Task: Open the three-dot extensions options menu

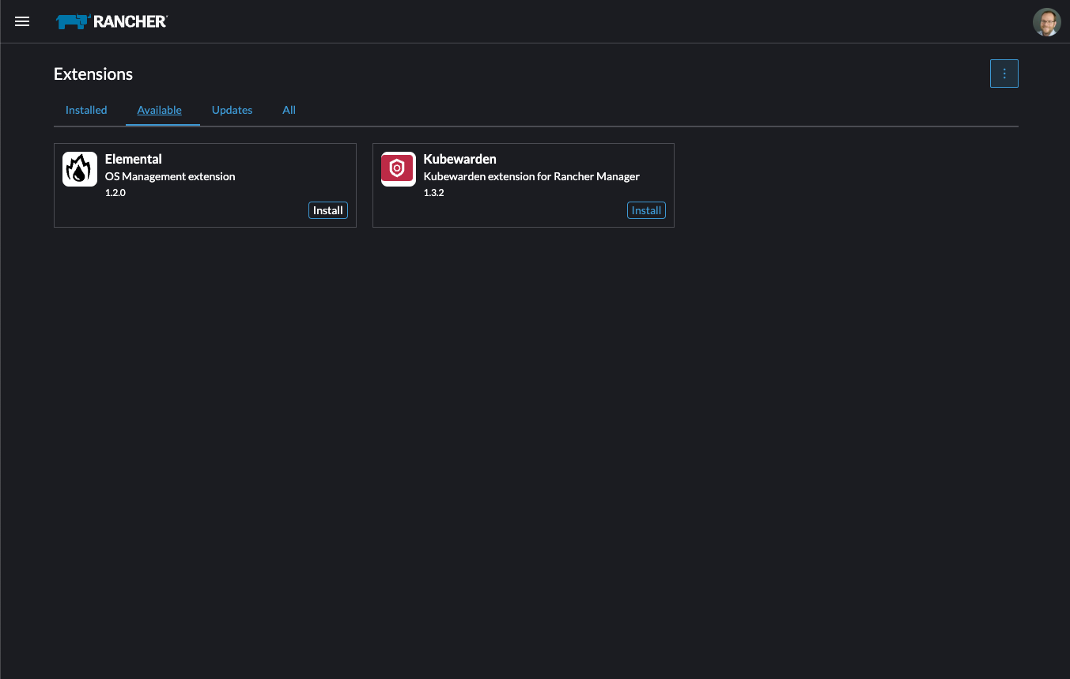Action: tap(1004, 74)
